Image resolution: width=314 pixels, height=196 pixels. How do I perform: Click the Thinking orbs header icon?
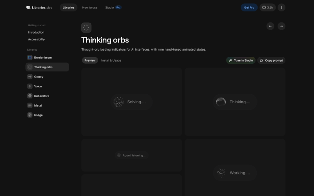click(86, 28)
